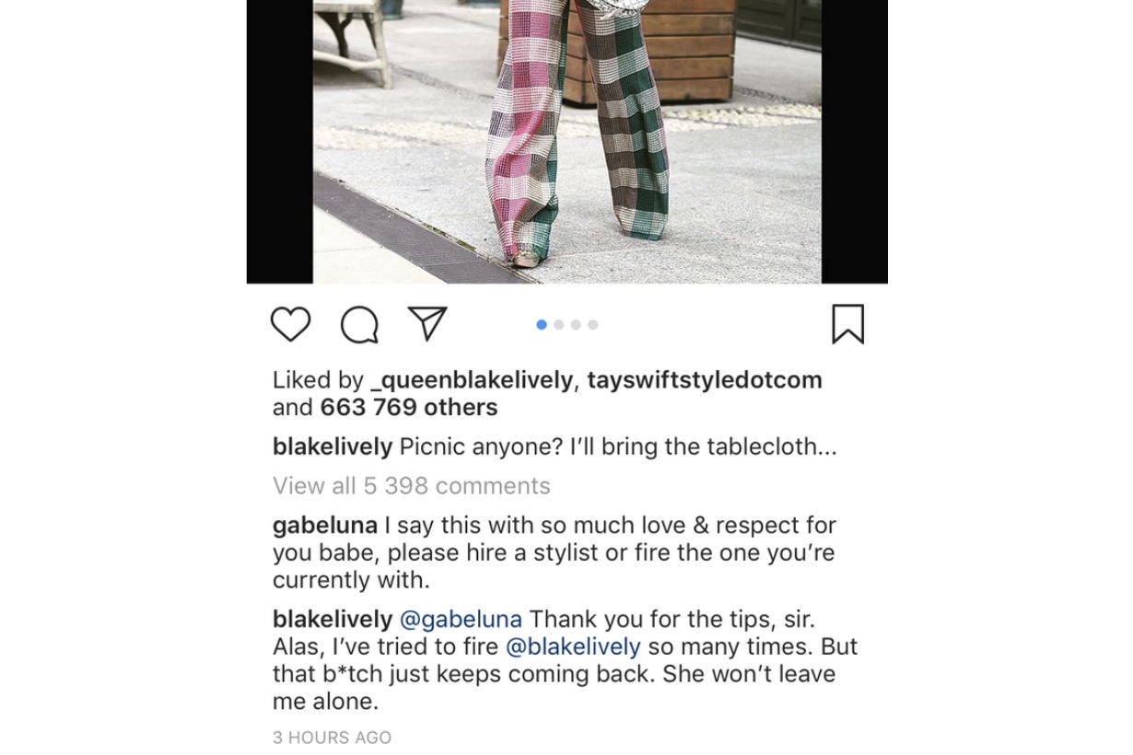Share the post using the paper plane icon
Screen dimensions: 1133x755
pos(427,323)
